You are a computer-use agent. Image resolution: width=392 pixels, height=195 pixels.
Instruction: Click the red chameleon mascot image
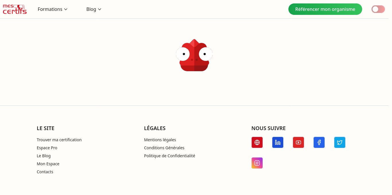point(194,55)
